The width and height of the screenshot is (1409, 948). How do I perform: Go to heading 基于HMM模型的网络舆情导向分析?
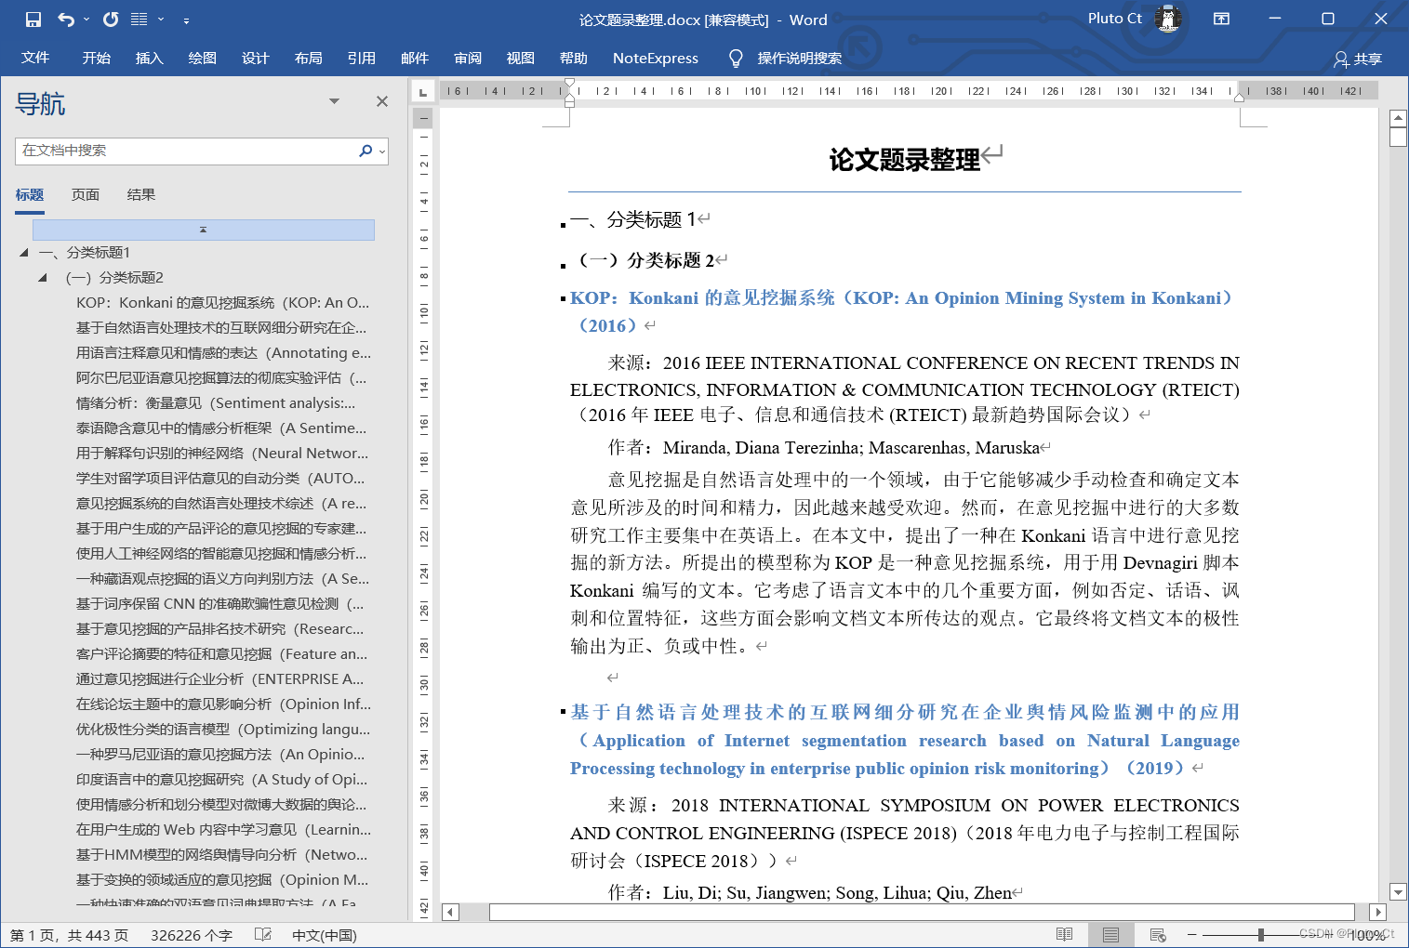pyautogui.click(x=222, y=855)
